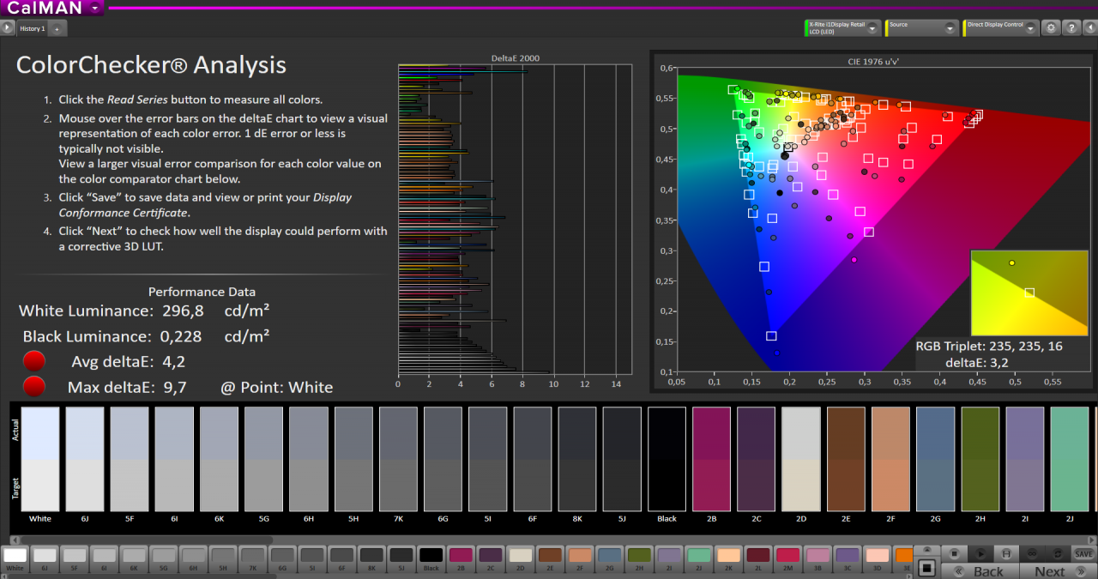Click the RGB Triplet 235, 235, 16 text

point(989,347)
